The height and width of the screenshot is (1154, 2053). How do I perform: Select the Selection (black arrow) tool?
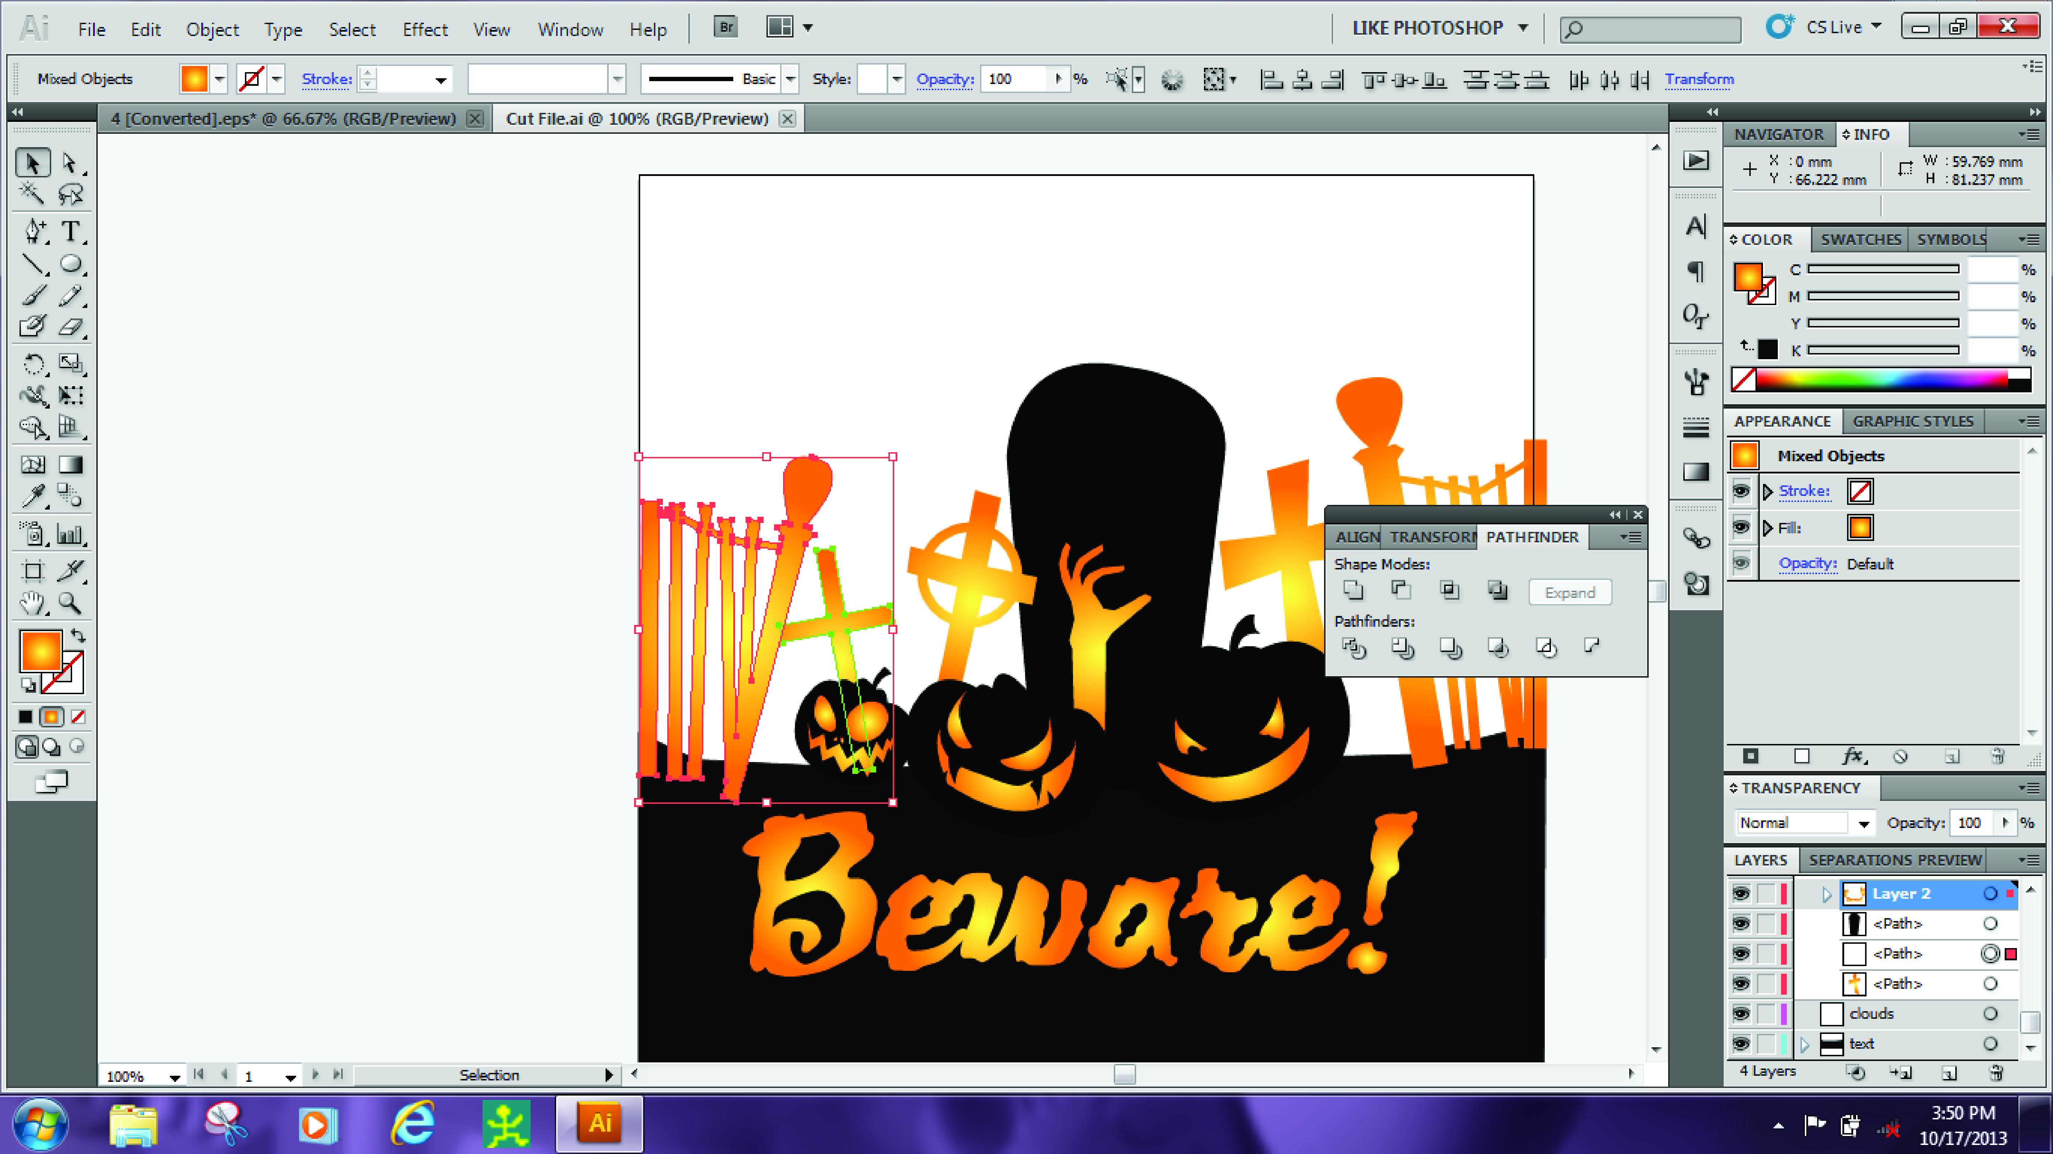33,163
